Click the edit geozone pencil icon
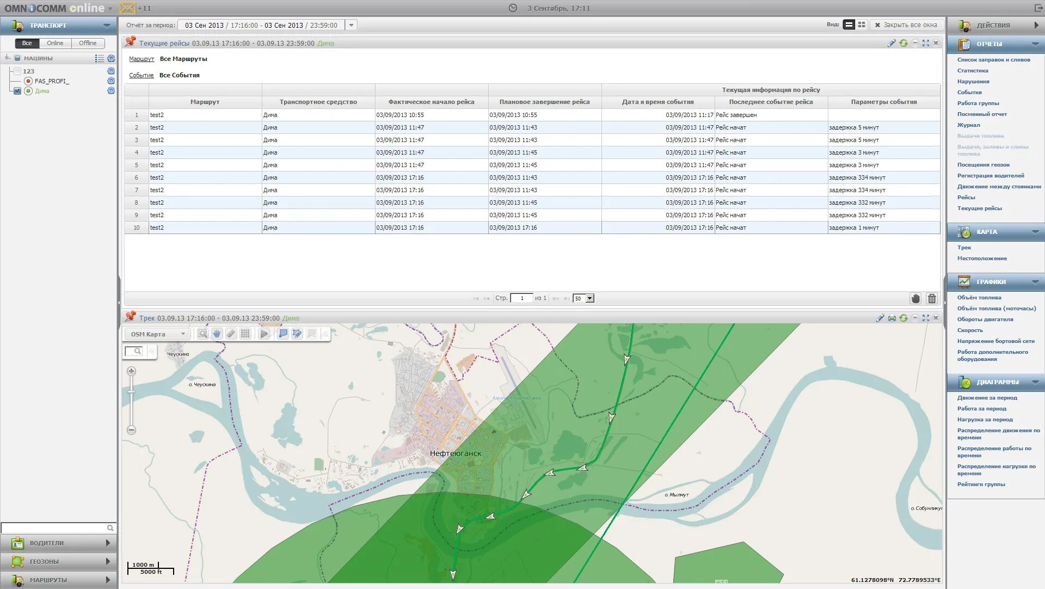The image size is (1045, 589). [x=297, y=334]
